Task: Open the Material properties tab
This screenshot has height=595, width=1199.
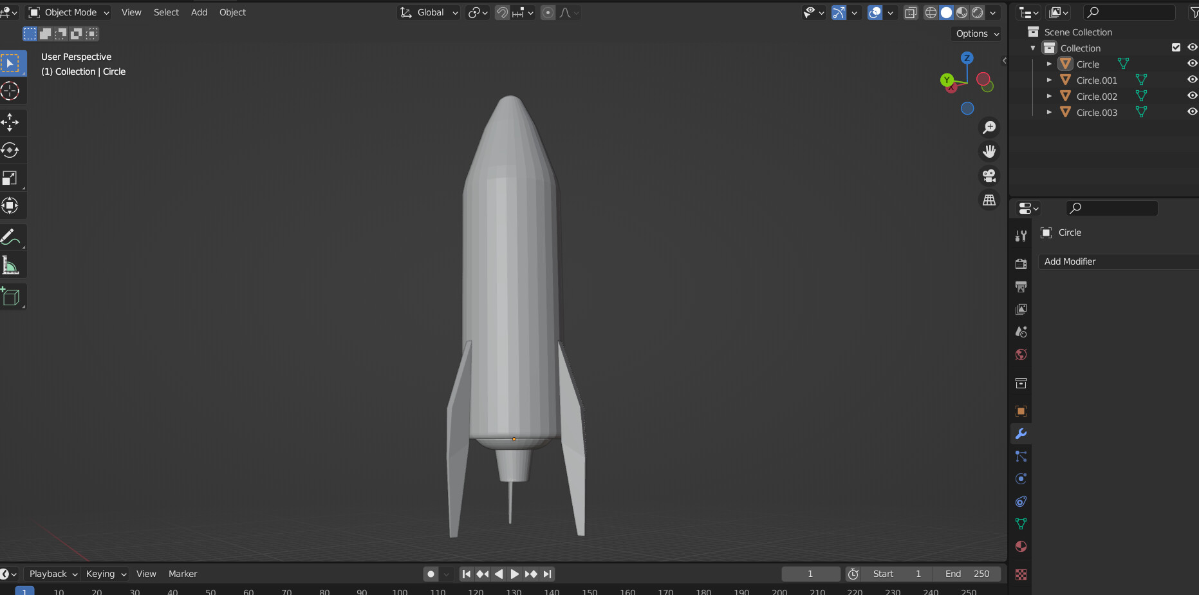Action: point(1021,546)
